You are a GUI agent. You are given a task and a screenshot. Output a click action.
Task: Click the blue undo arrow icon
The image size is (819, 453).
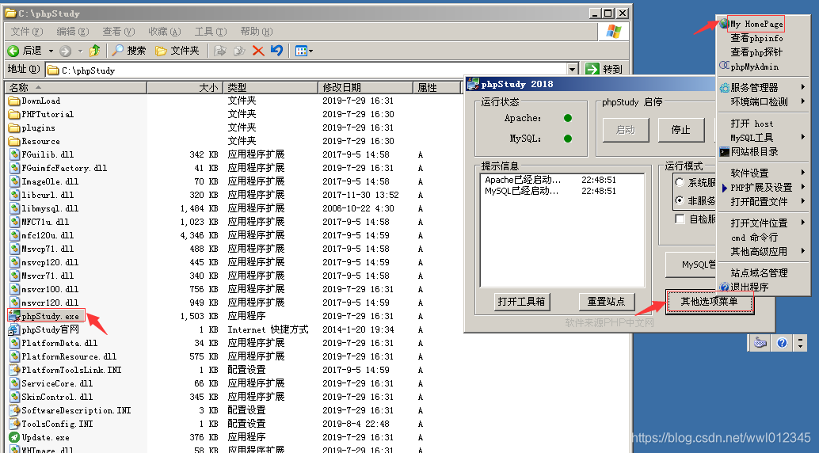tap(277, 51)
